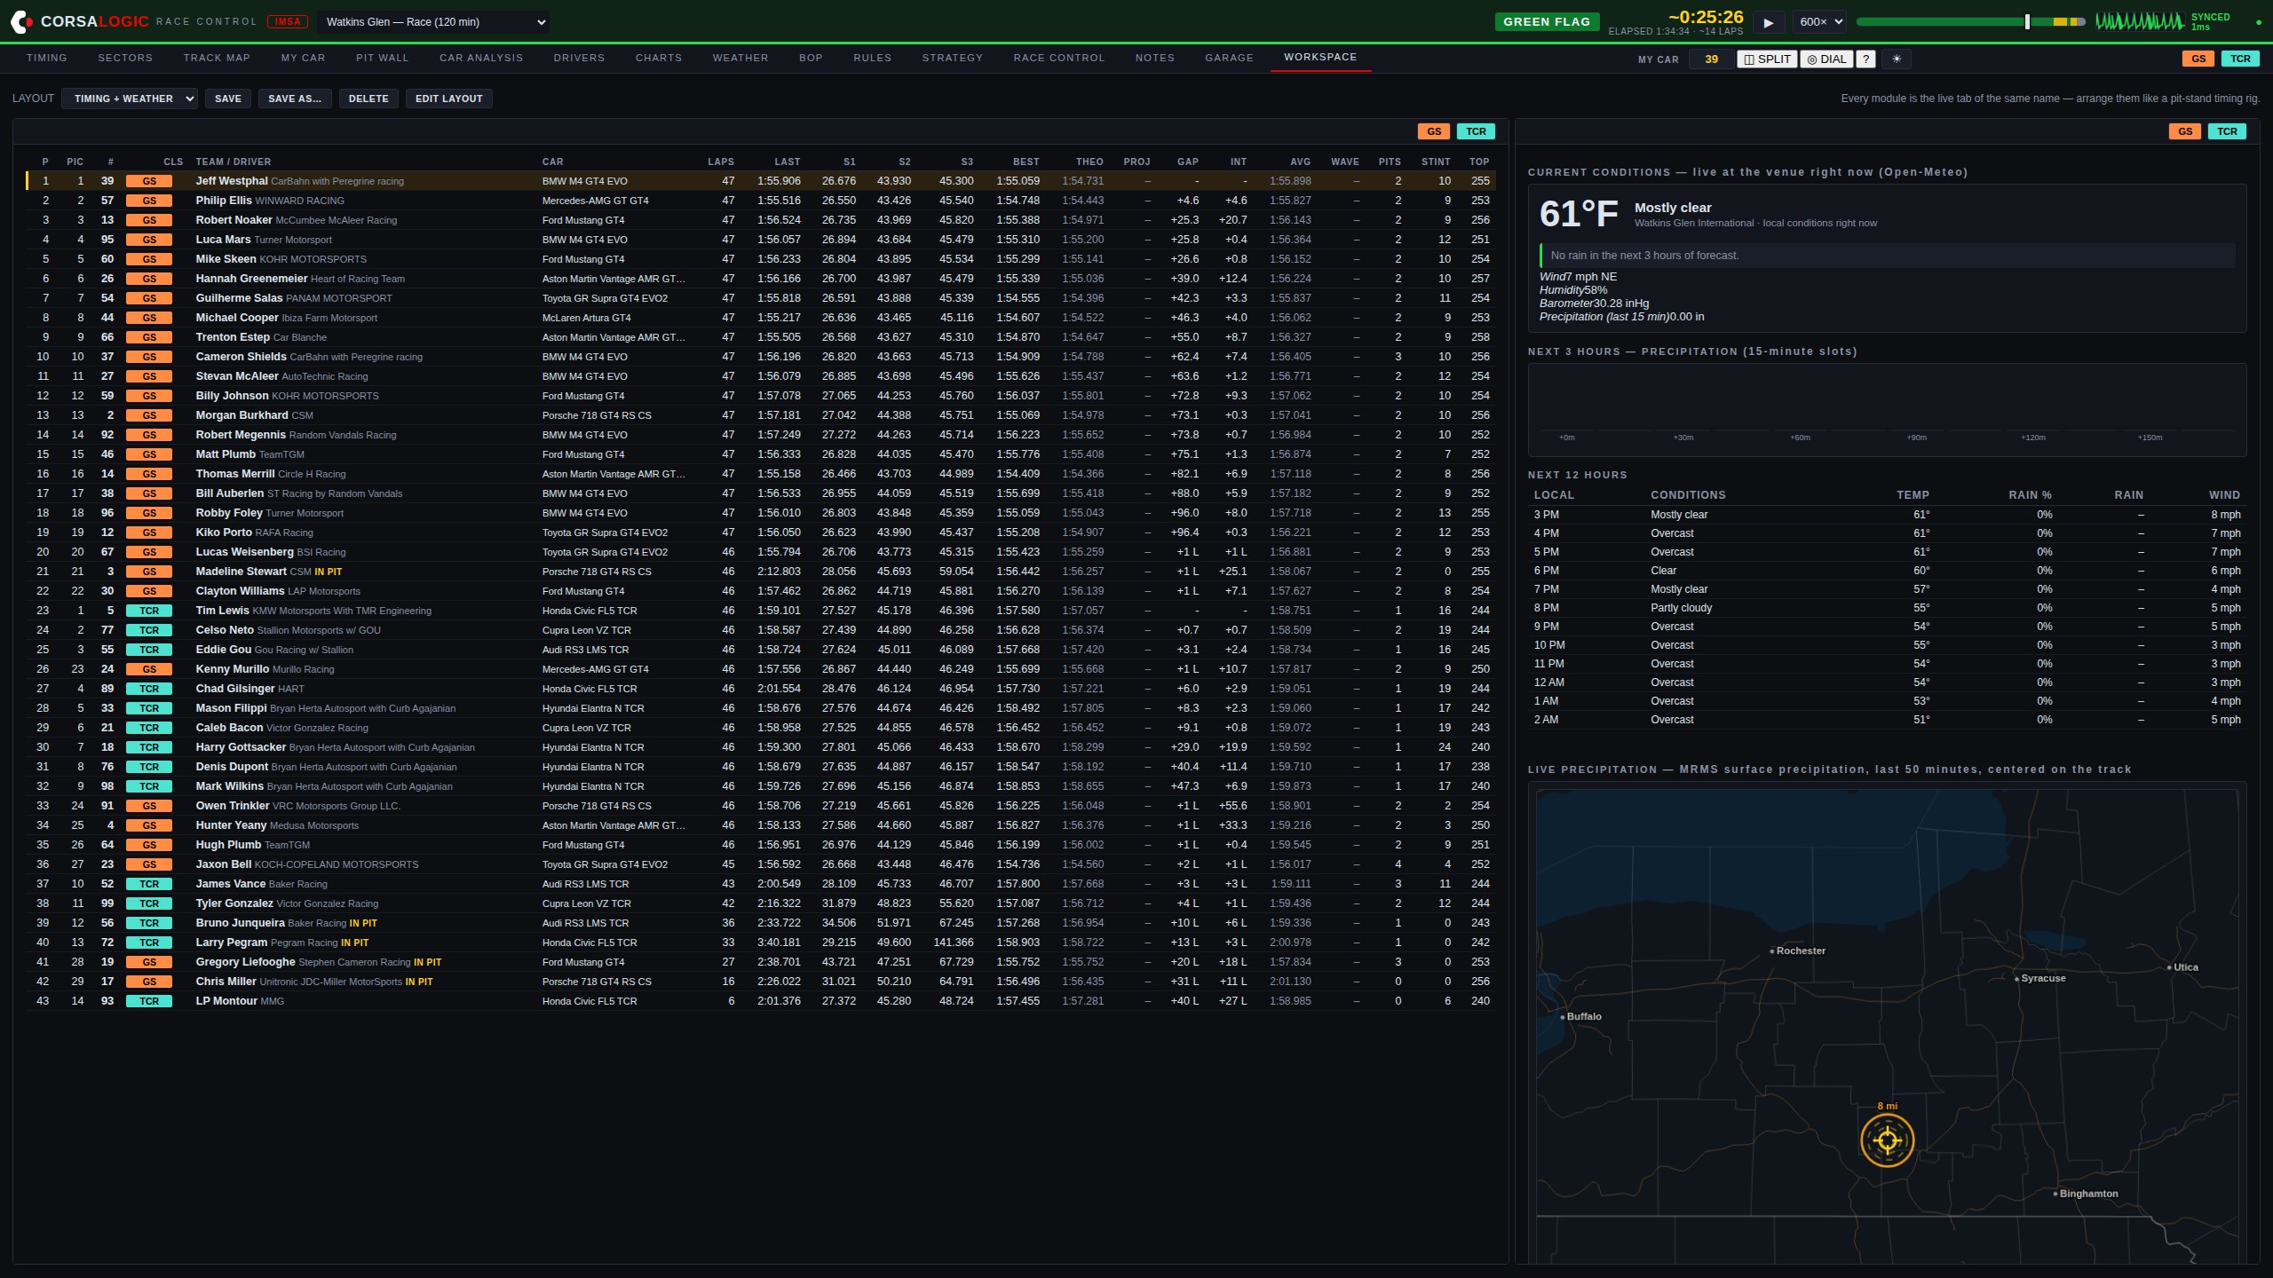
Task: Click the Save As... button
Action: 295,99
